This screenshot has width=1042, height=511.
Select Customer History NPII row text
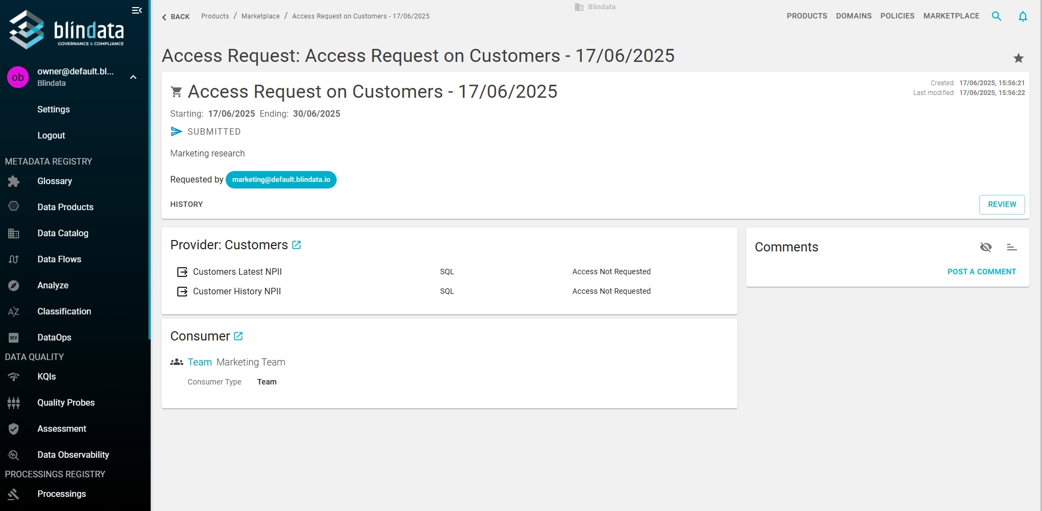(237, 291)
